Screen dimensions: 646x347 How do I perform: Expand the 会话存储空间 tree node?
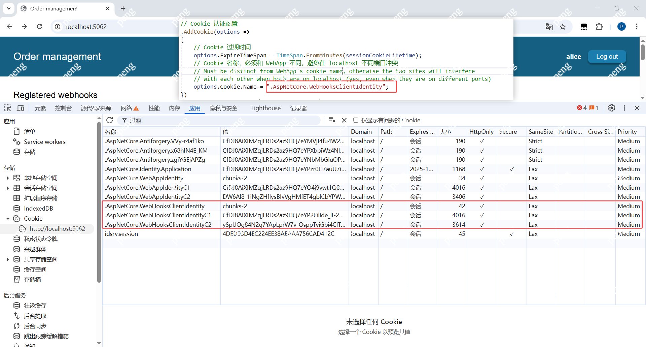8,188
